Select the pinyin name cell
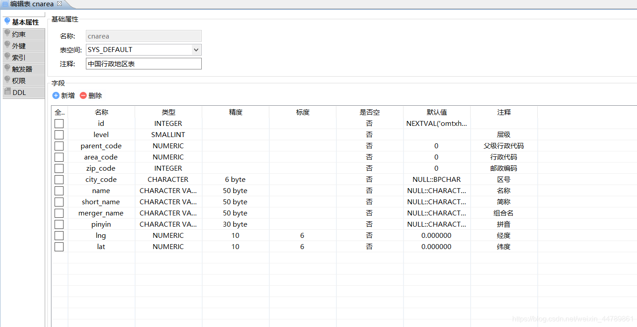The height and width of the screenshot is (327, 637). point(101,224)
